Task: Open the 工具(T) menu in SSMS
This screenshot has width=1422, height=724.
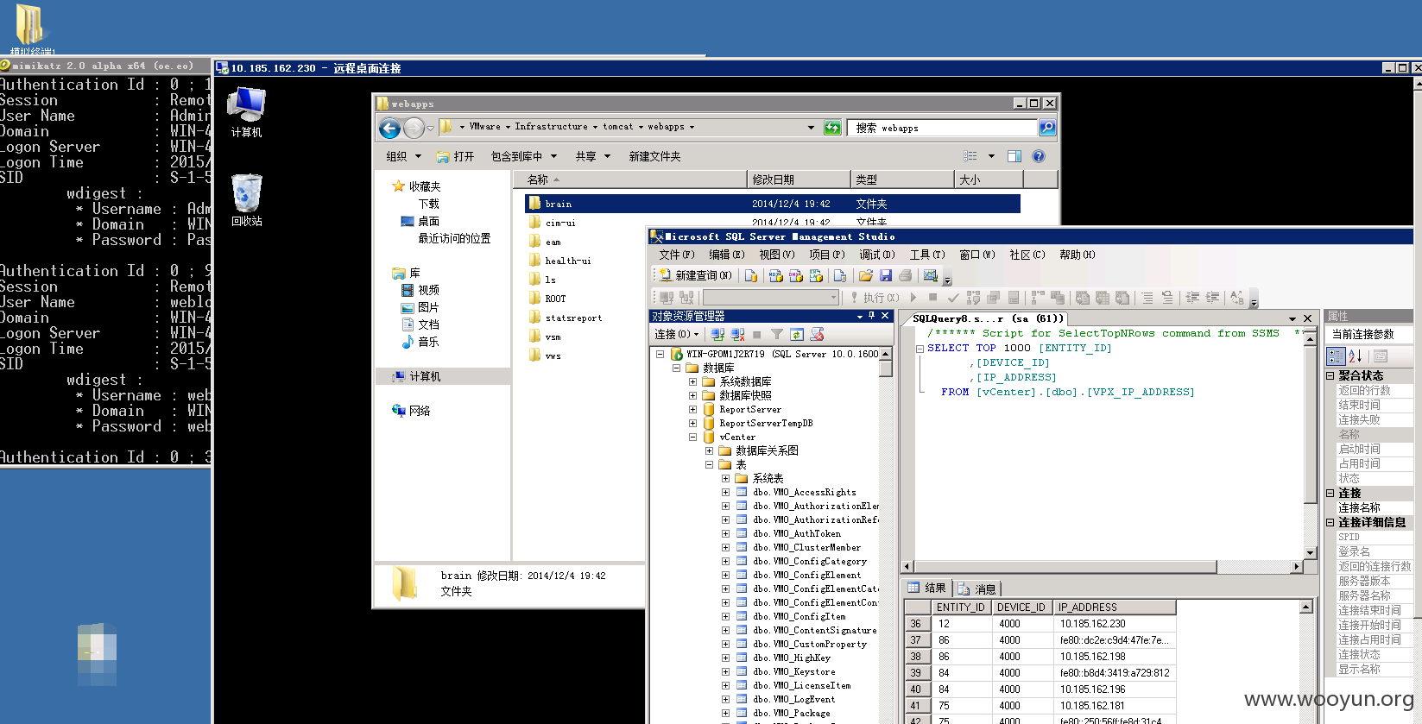Action: pos(927,255)
